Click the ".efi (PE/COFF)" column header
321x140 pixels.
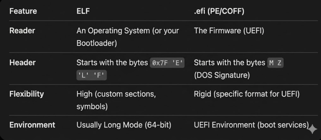click(219, 11)
